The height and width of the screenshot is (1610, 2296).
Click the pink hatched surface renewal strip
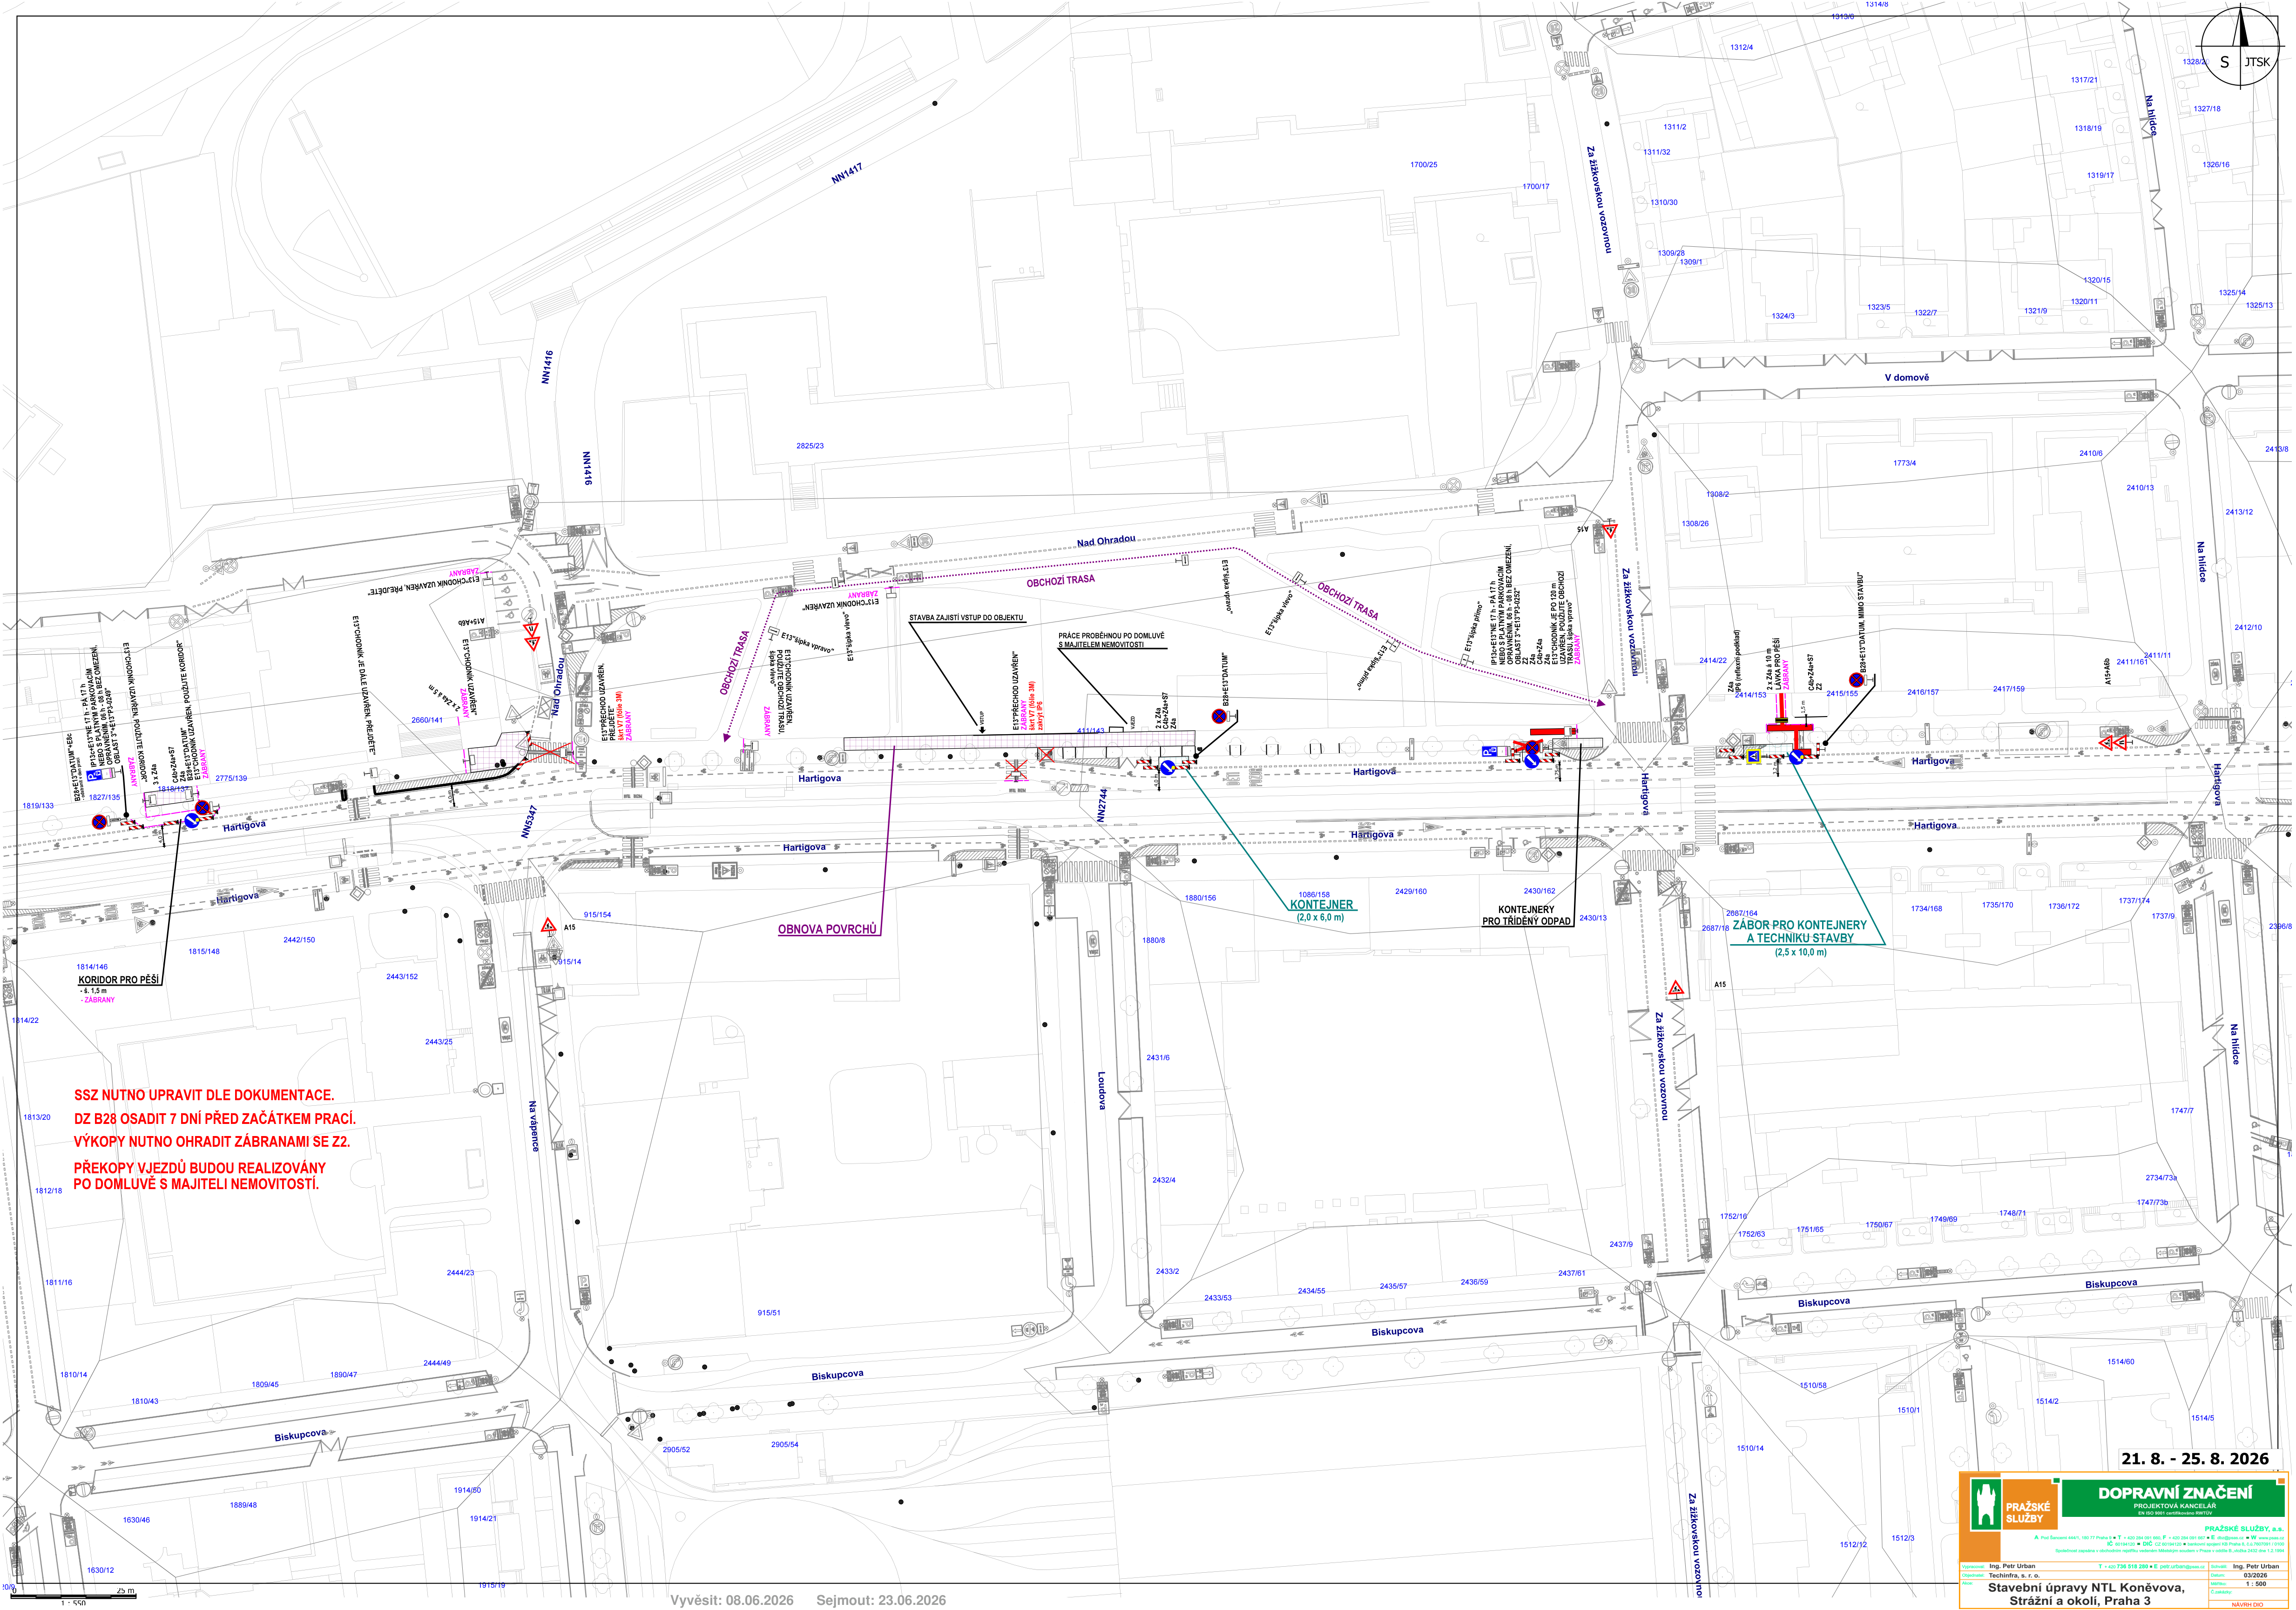[x=1018, y=742]
